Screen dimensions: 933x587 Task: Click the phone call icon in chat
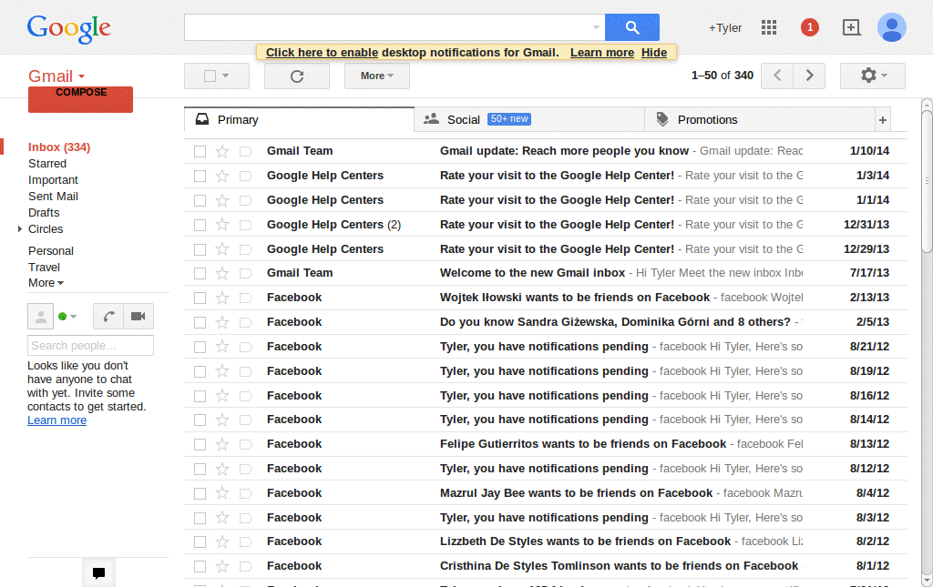tap(108, 316)
